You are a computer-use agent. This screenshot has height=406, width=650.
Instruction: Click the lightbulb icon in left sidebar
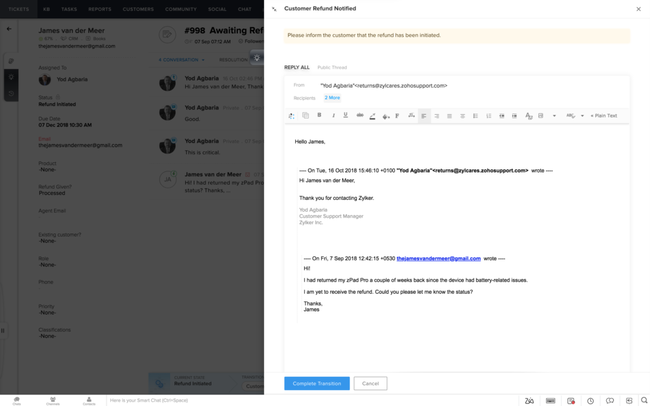click(x=11, y=77)
